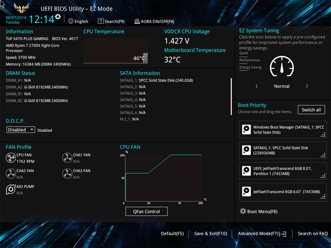Viewport: 331px width, 248px height.
Task: Go to previous tuning profile arrow
Action: click(257, 86)
